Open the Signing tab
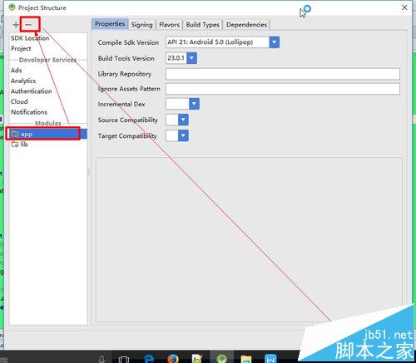This screenshot has width=416, height=363. [141, 25]
